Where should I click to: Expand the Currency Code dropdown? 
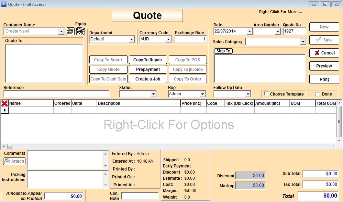point(168,39)
